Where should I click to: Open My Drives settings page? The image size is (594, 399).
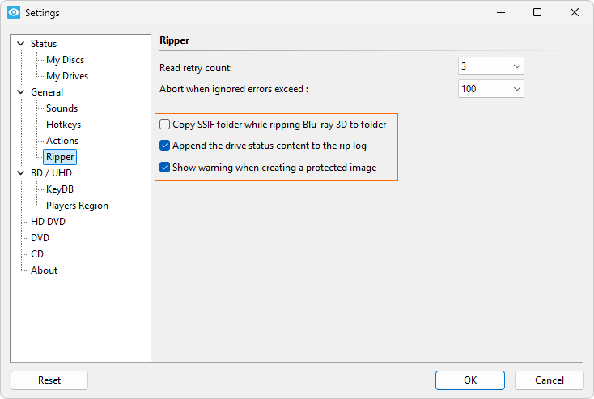coord(67,76)
